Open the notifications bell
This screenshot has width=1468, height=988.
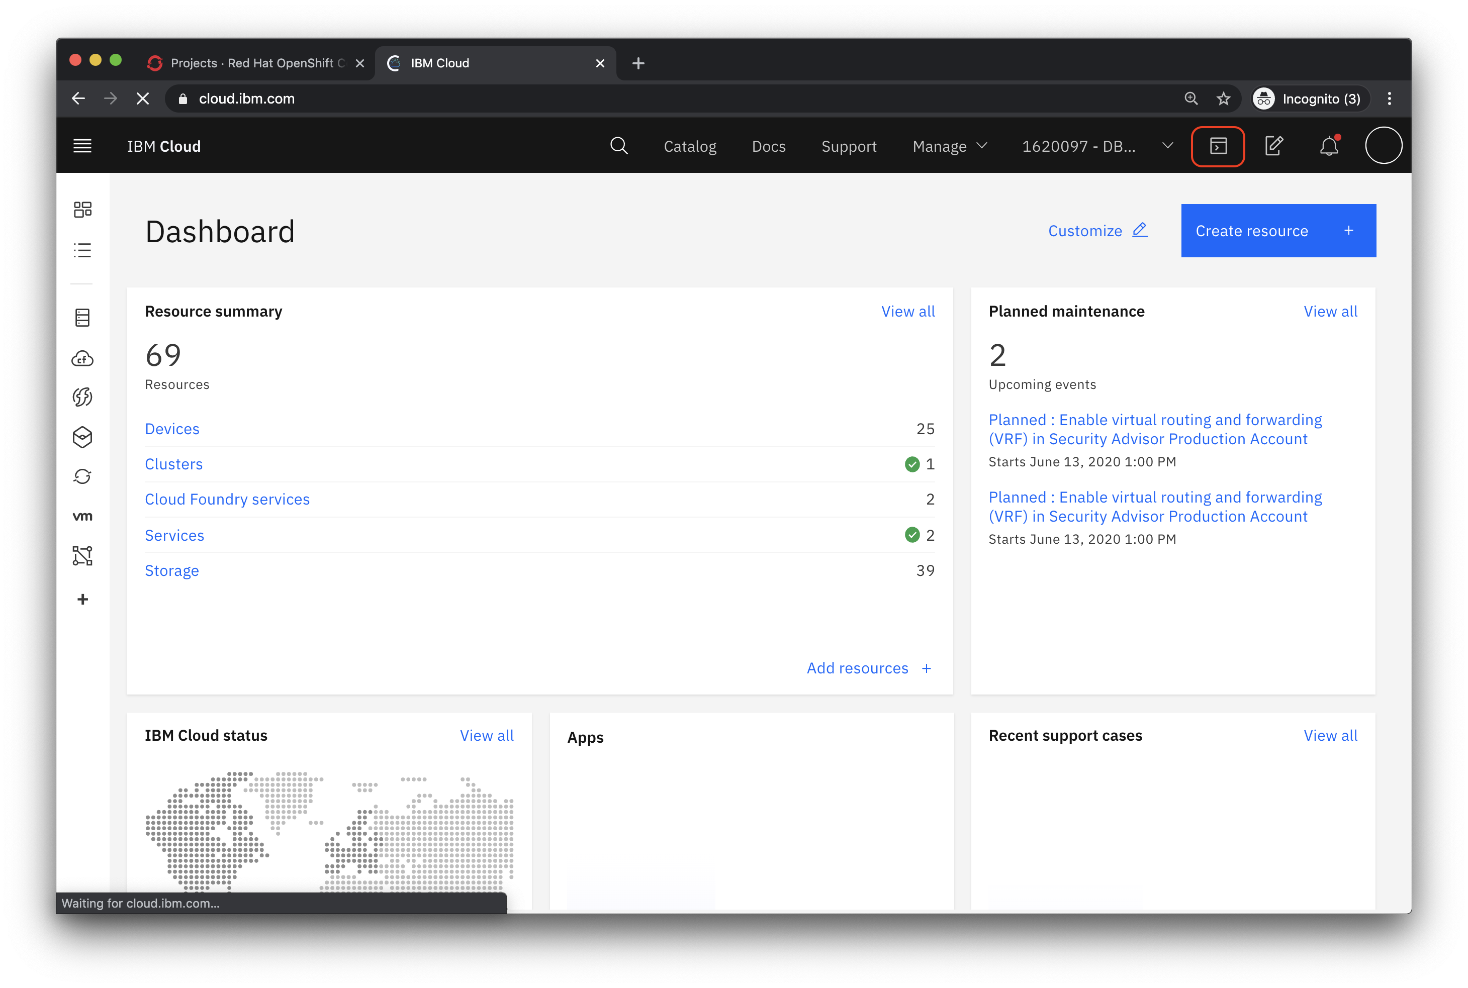click(1329, 146)
